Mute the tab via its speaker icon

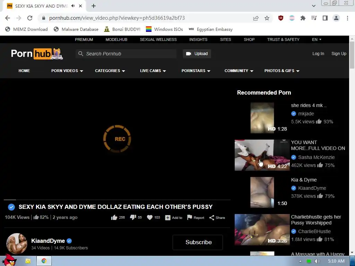73,6
